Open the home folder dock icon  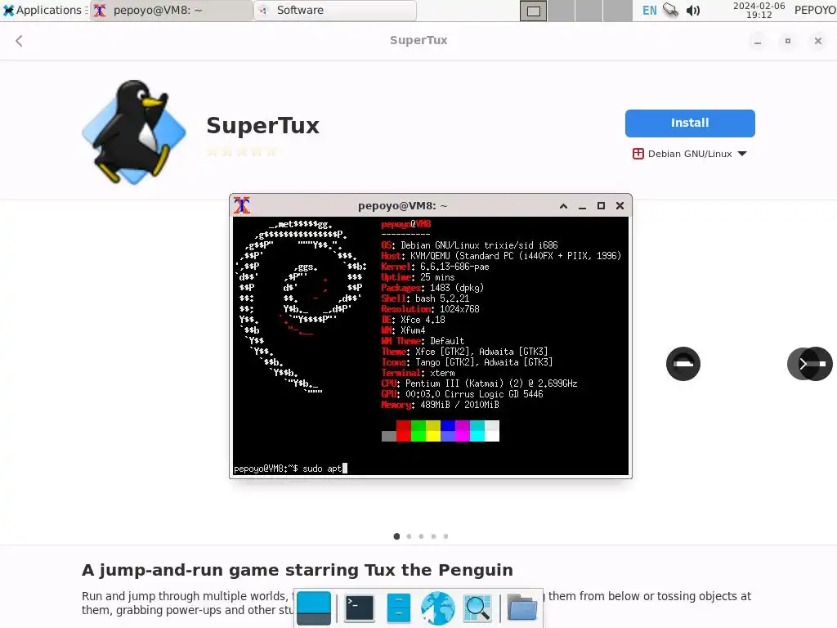tap(521, 608)
